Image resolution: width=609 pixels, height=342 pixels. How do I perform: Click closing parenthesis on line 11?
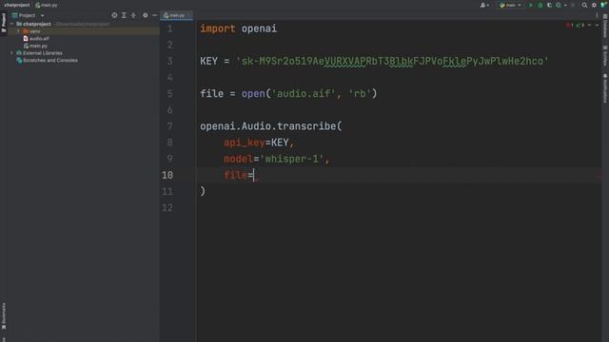coord(203,191)
